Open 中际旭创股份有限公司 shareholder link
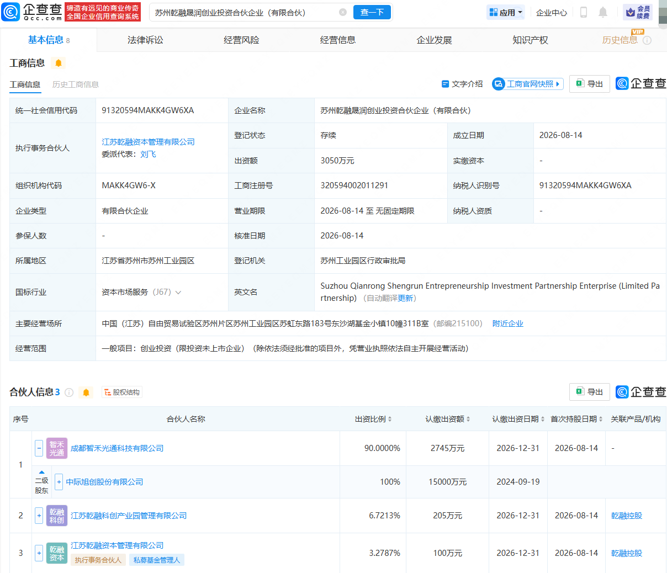This screenshot has width=667, height=573. [104, 482]
